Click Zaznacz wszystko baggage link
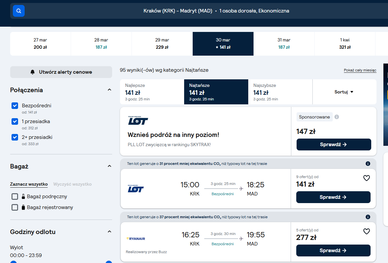This screenshot has height=263, width=388. 29,184
